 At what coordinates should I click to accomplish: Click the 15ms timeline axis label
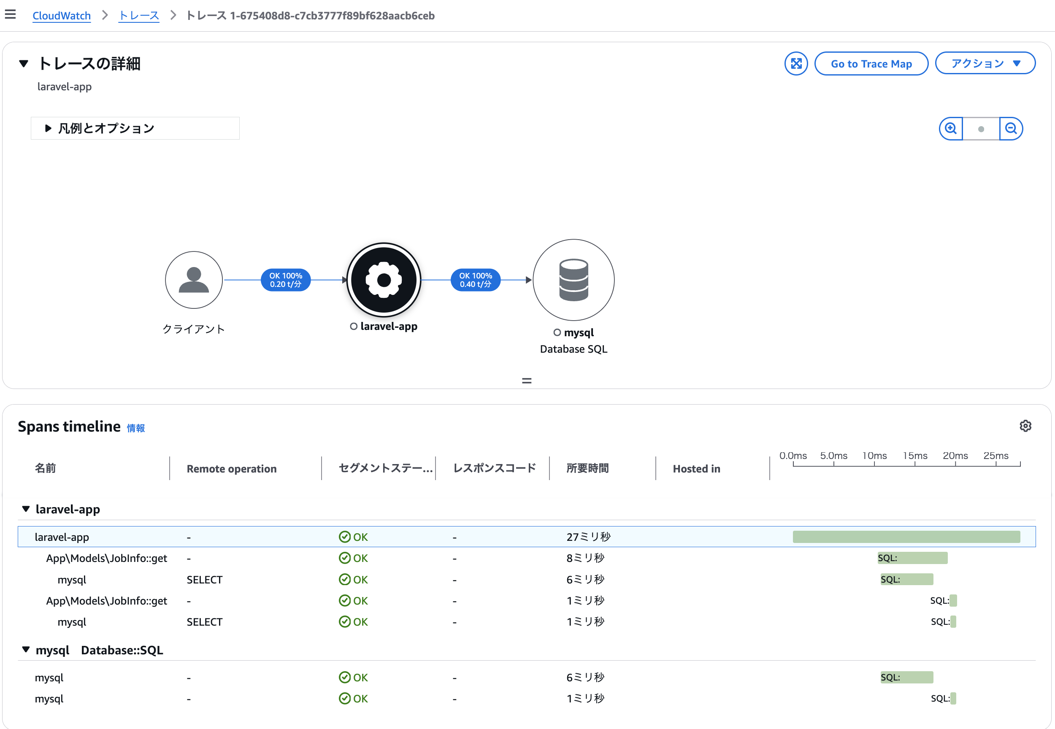(915, 455)
